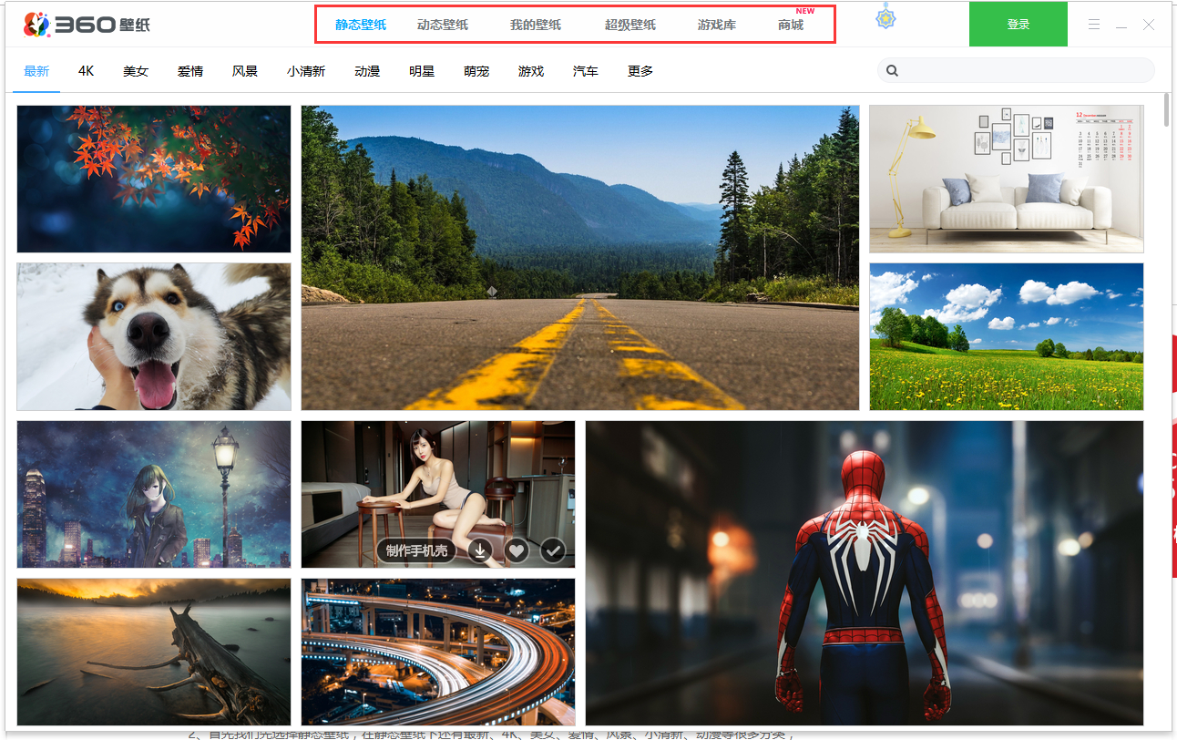
Task: Open the 游戏库 tab
Action: 717,25
